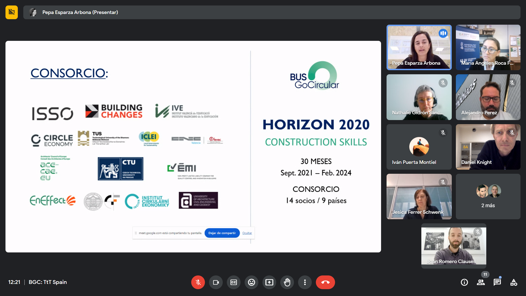Raise your hand
This screenshot has width=526, height=296.
[287, 282]
